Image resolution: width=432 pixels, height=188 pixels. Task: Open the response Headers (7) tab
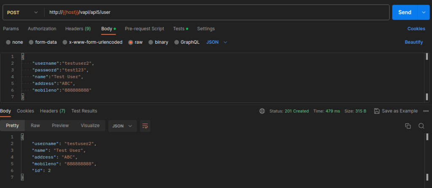[x=53, y=111]
